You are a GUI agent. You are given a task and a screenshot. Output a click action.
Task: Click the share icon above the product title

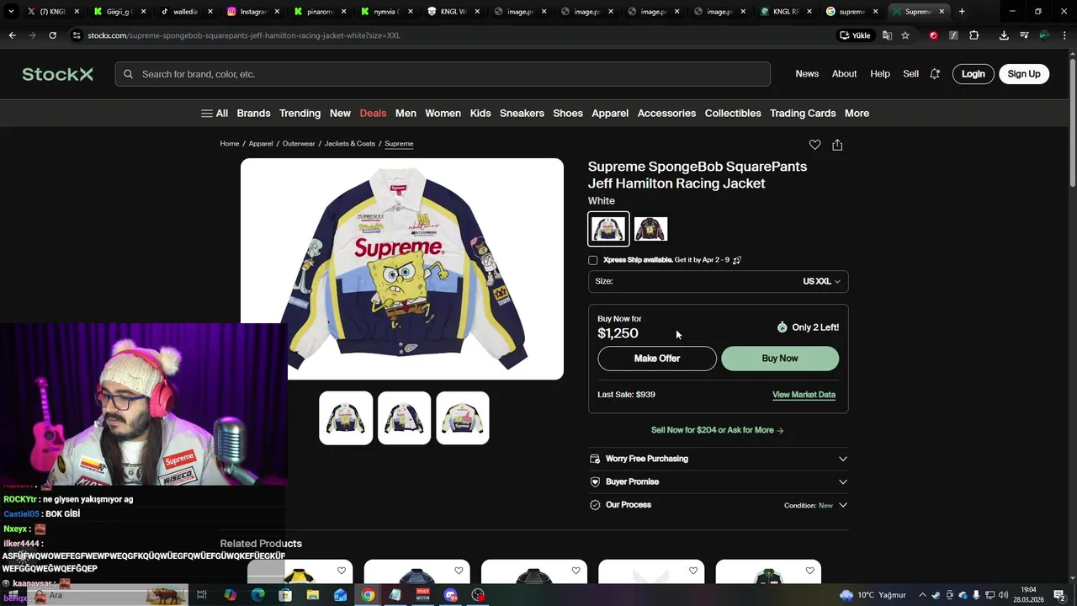click(837, 145)
